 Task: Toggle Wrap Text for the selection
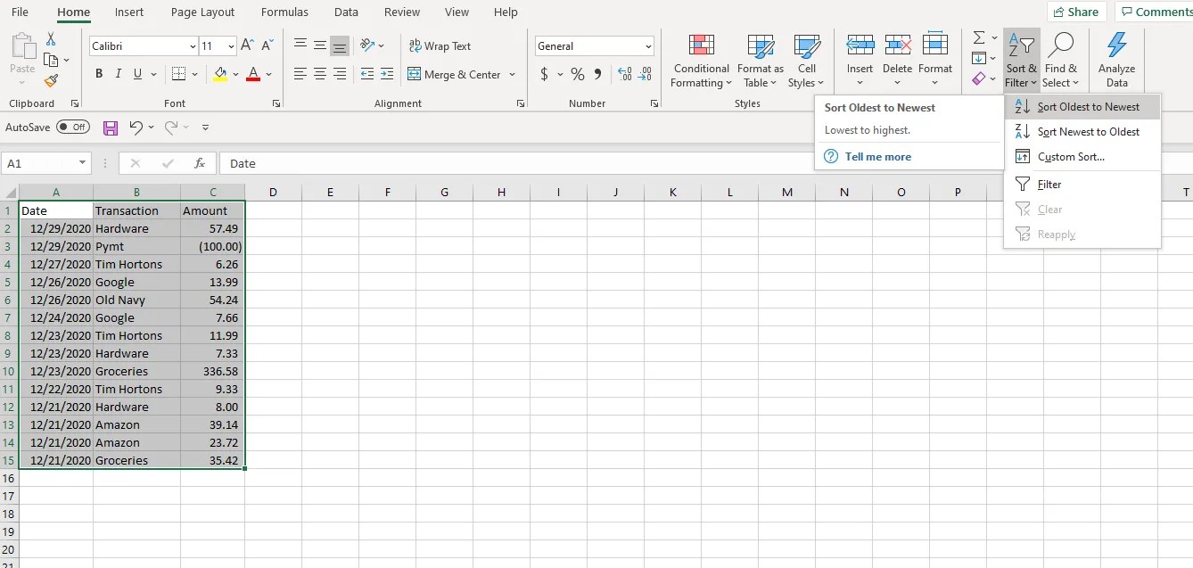click(x=440, y=45)
